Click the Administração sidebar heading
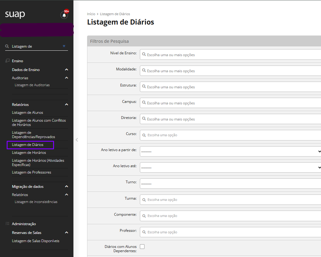The image size is (321, 257). (24, 224)
